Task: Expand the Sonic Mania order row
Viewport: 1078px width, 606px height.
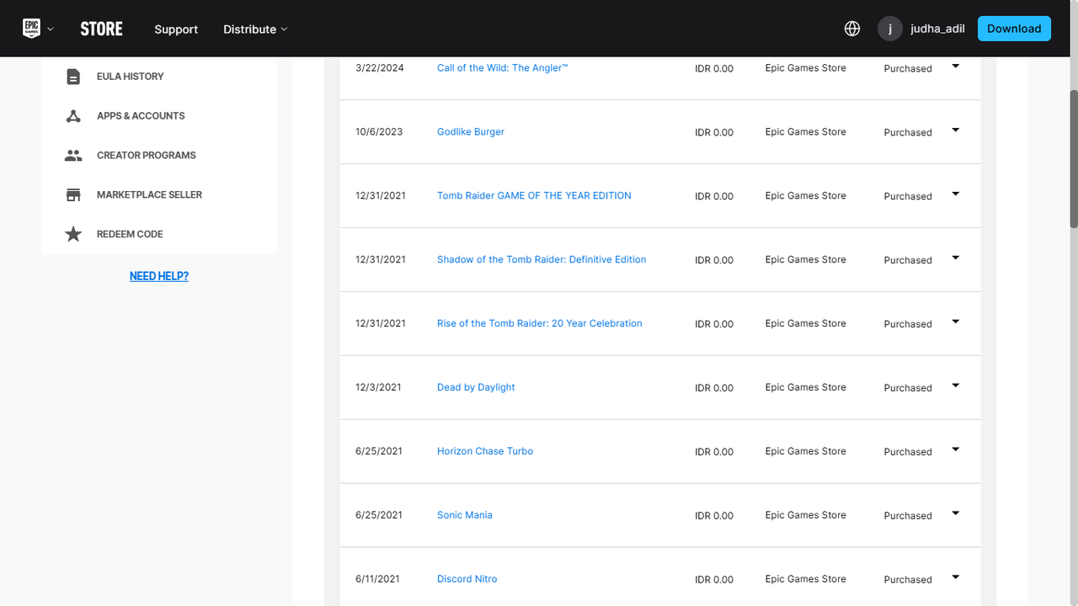Action: pos(955,514)
